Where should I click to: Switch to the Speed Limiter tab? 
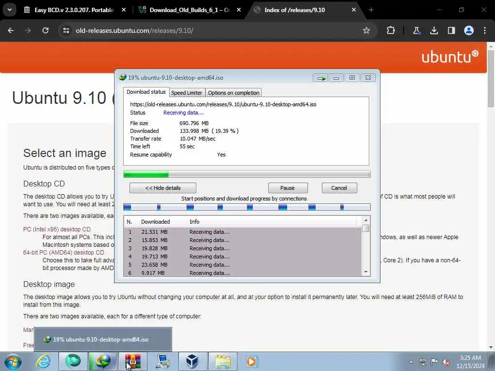pos(187,93)
